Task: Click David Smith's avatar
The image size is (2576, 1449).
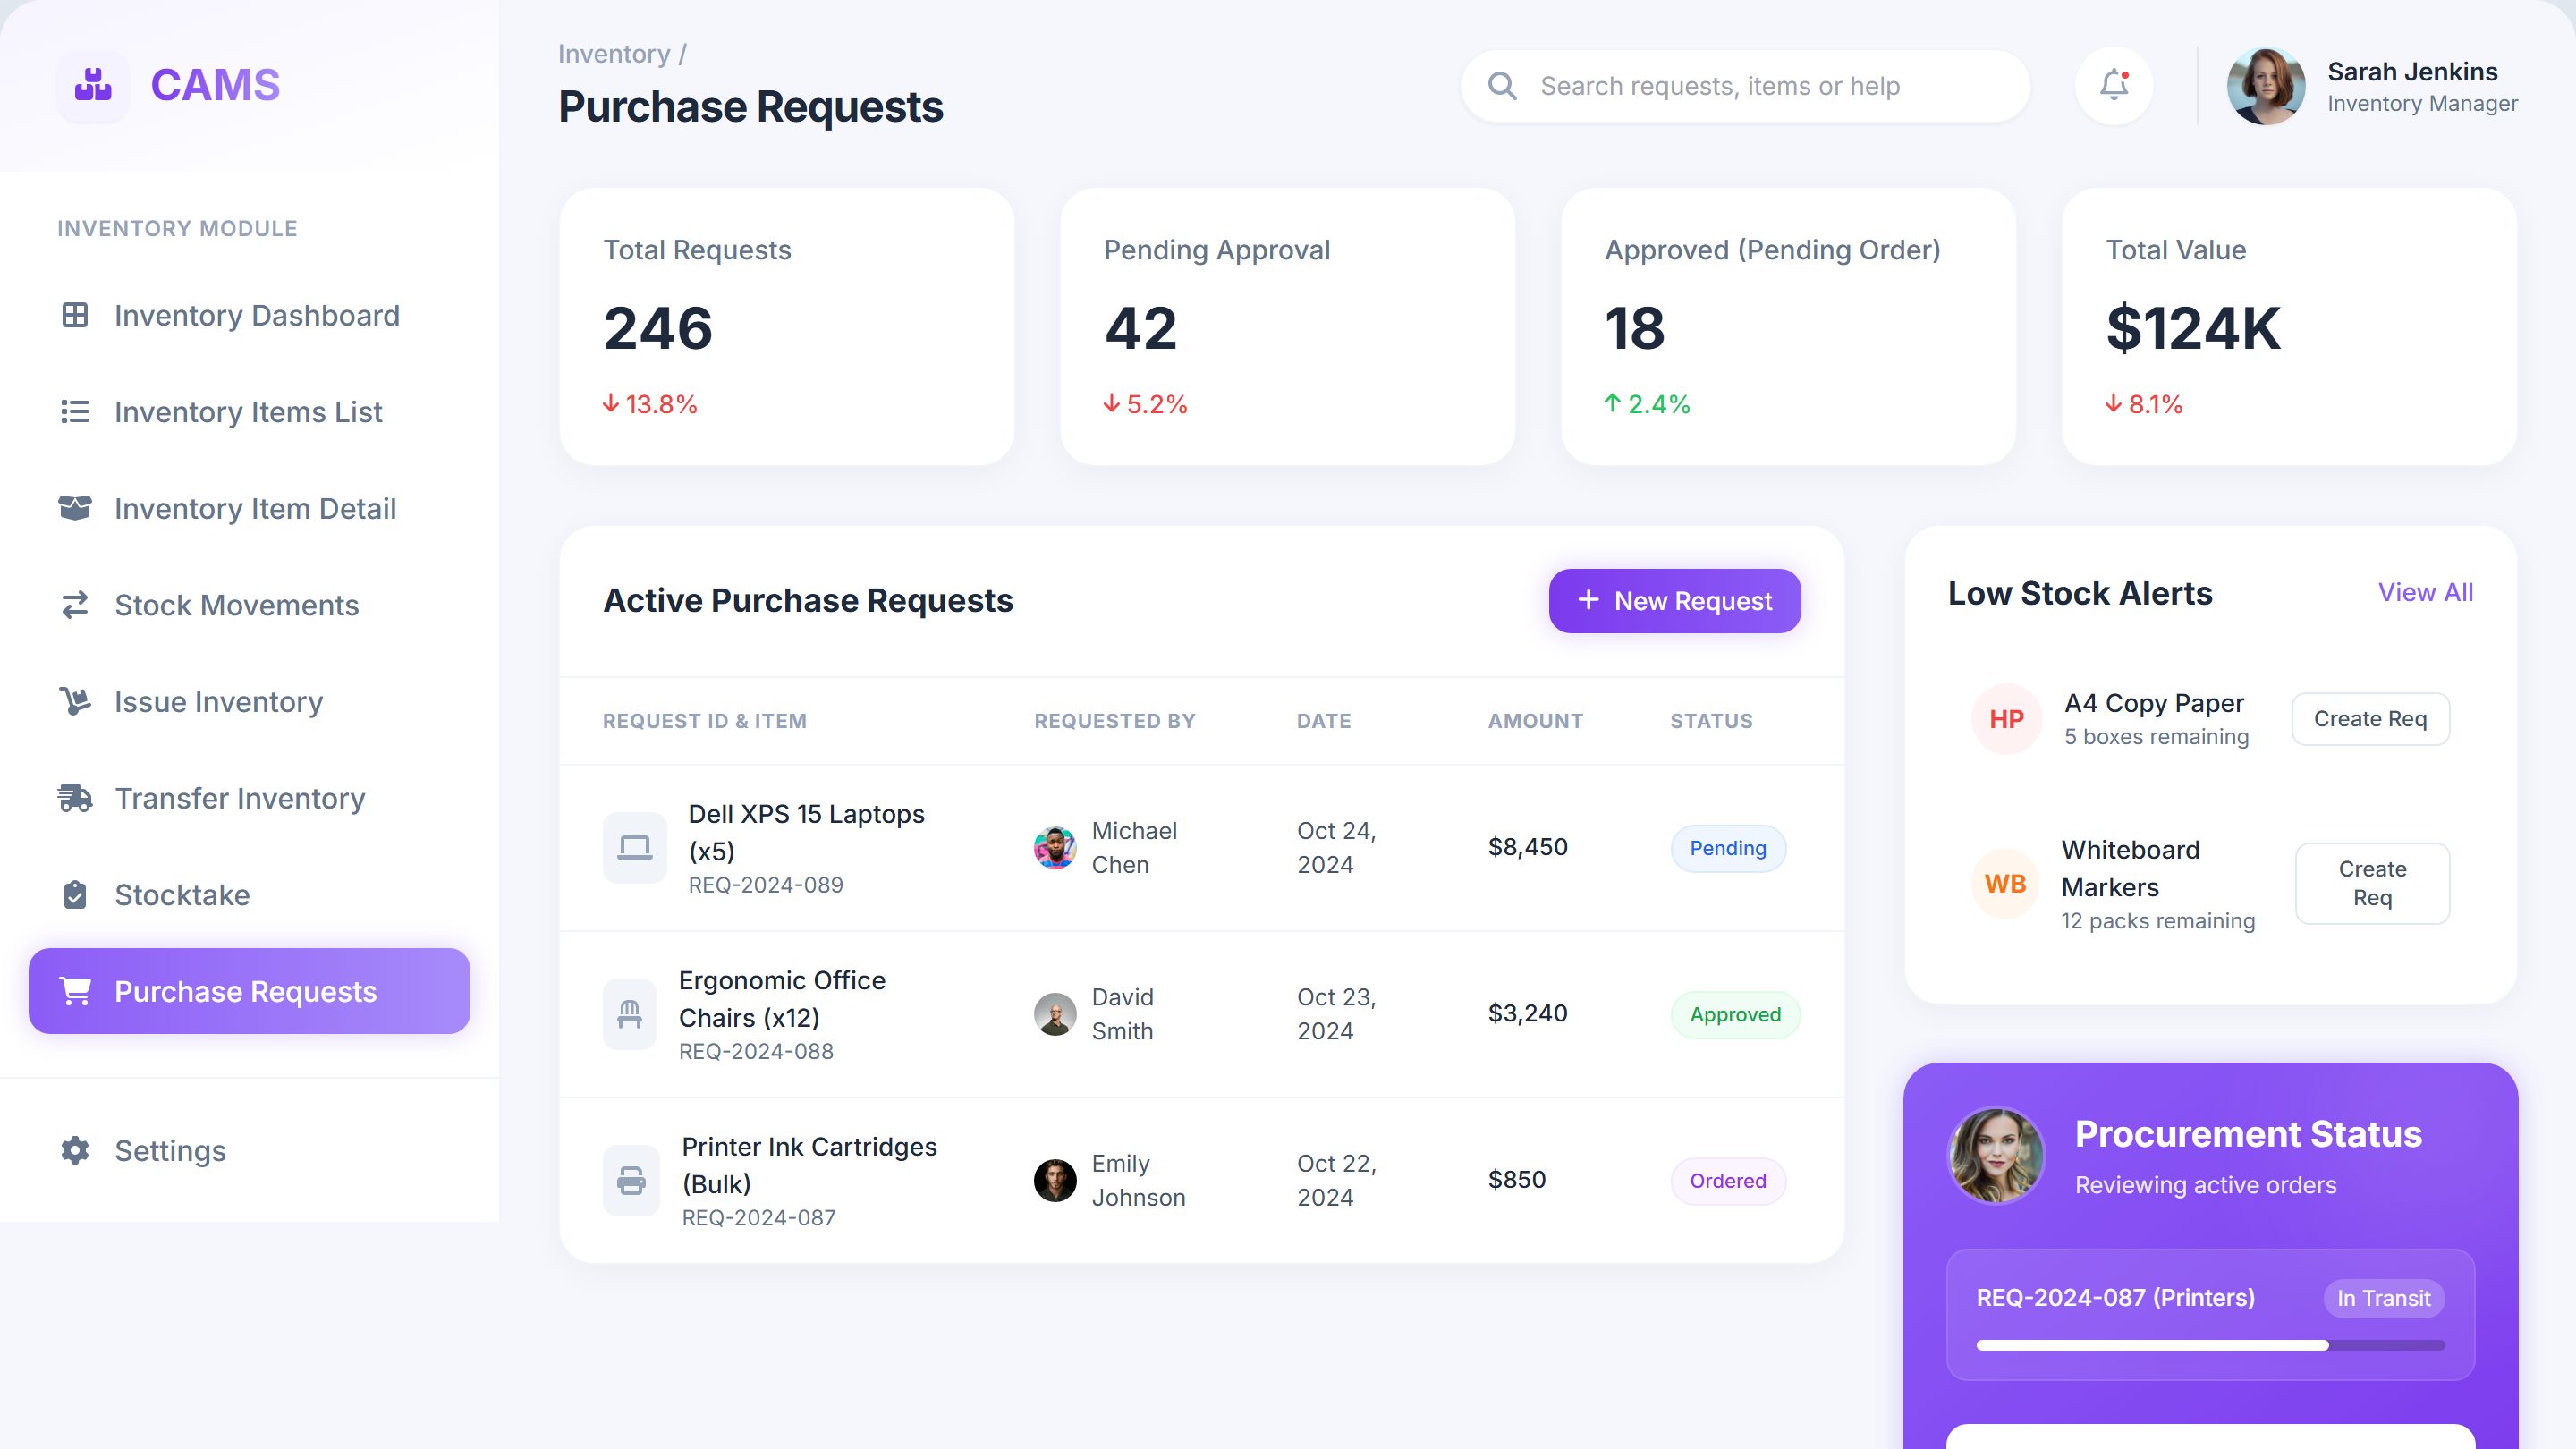Action: [1055, 1014]
